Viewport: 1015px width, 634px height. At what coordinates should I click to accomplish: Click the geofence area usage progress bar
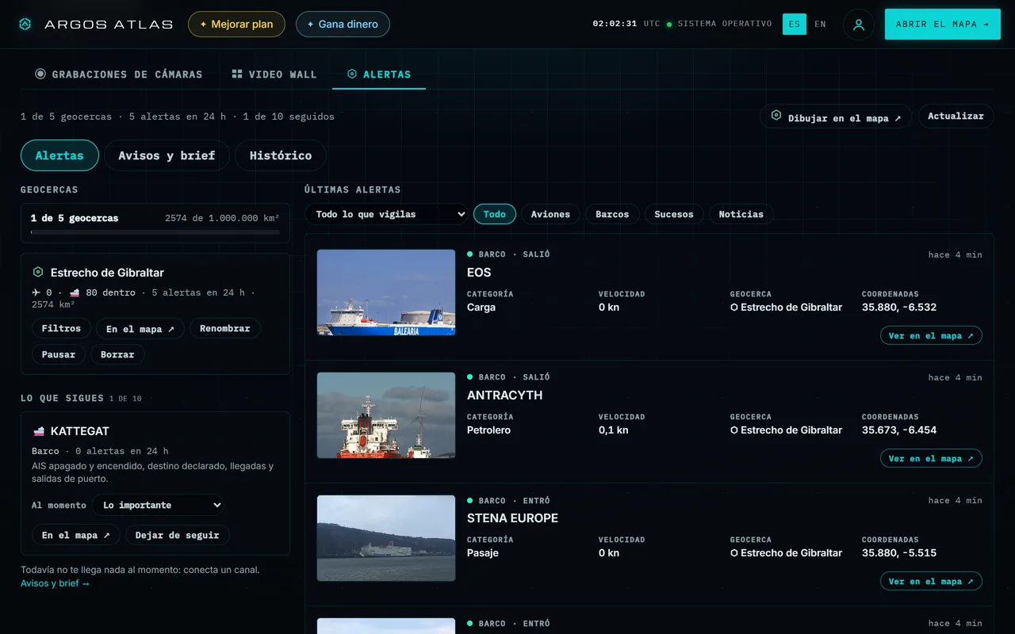155,233
